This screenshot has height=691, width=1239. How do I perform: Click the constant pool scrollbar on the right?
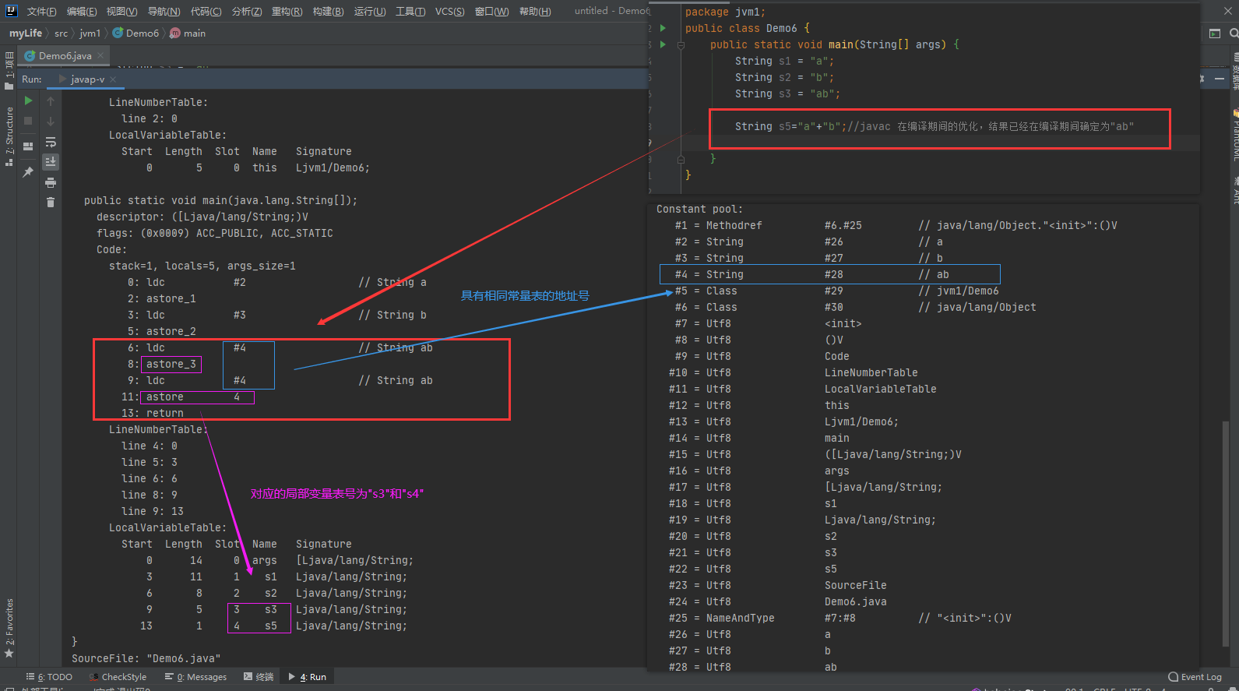pos(1225,533)
